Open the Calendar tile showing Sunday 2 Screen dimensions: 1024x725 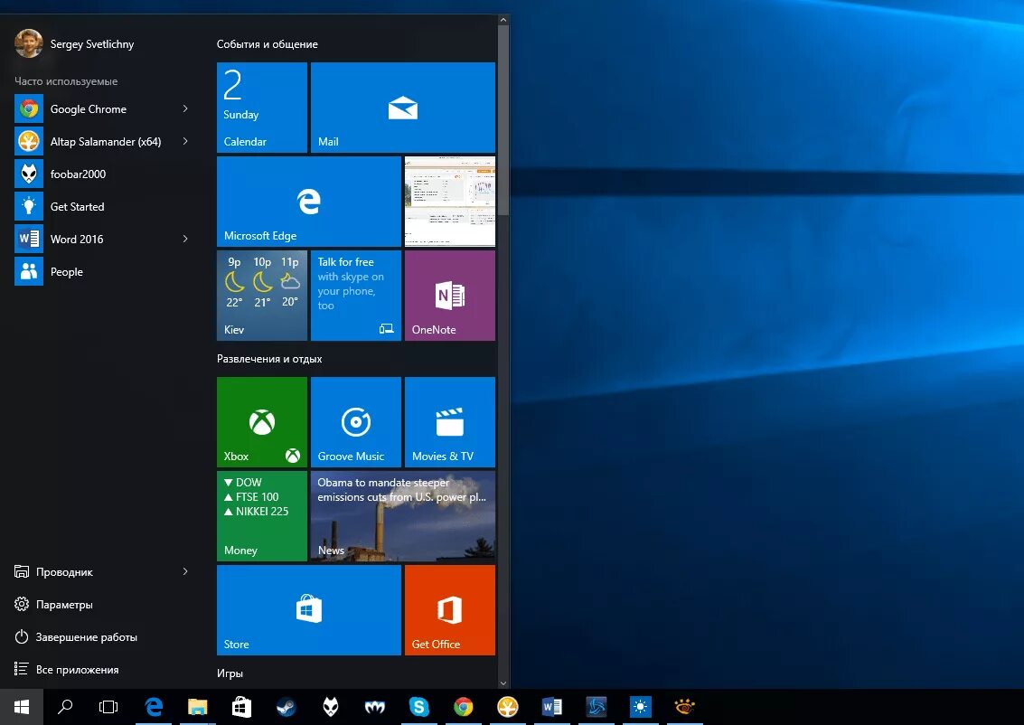click(262, 107)
